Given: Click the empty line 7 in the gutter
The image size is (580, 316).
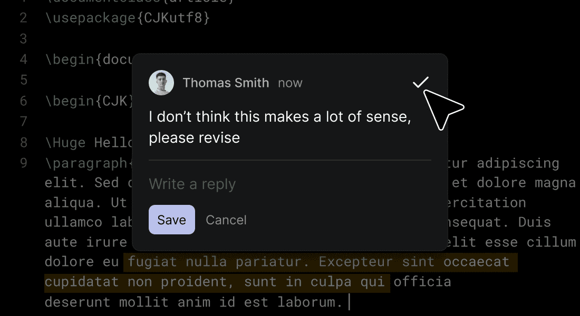Looking at the screenshot, I should tap(23, 121).
